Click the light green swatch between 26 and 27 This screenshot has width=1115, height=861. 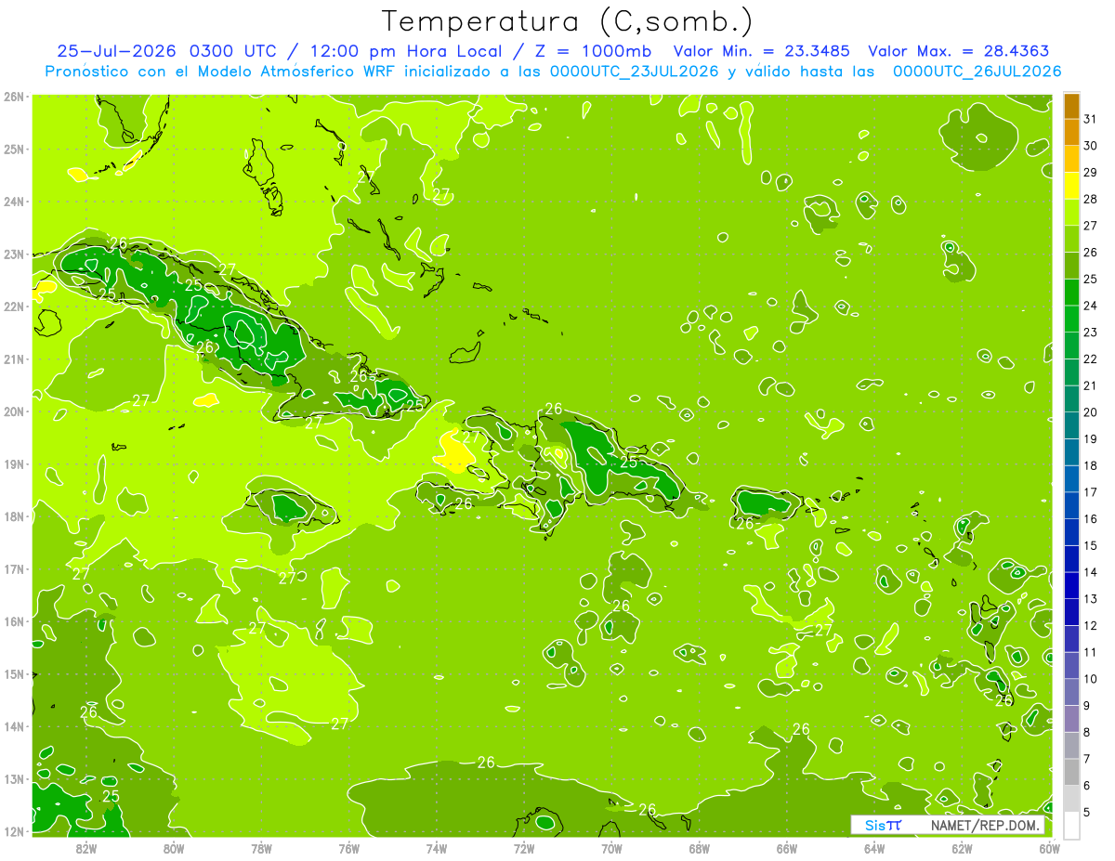click(x=1071, y=239)
